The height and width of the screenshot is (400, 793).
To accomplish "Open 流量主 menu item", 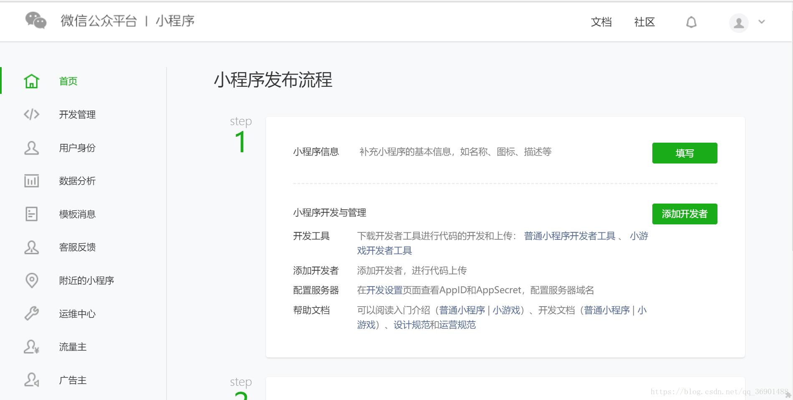I will [73, 347].
